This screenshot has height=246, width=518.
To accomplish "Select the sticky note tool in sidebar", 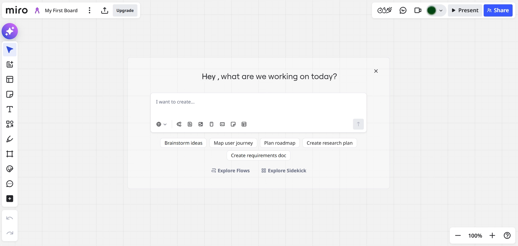I will (x=10, y=94).
